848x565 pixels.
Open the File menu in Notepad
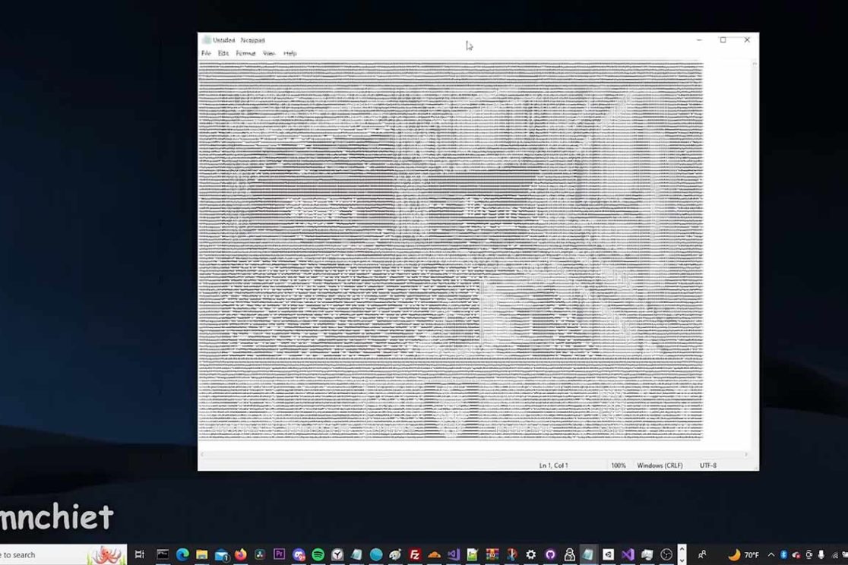[x=206, y=54]
